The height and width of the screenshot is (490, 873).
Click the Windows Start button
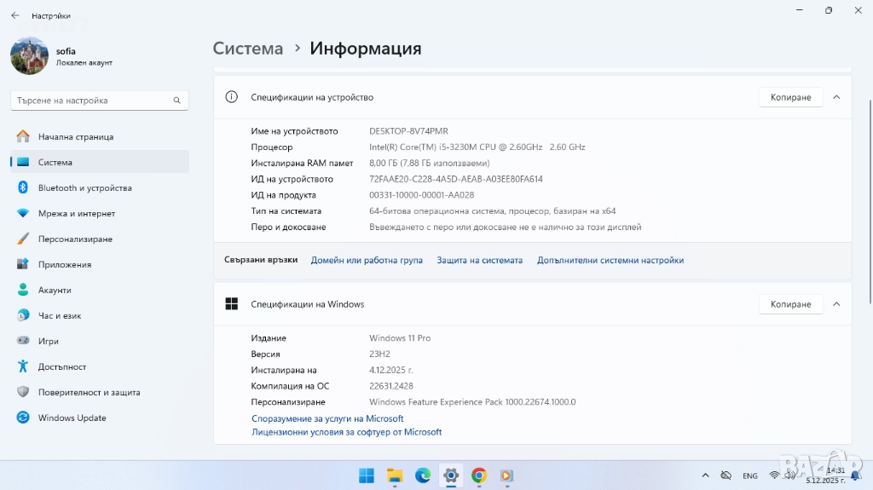click(x=367, y=476)
